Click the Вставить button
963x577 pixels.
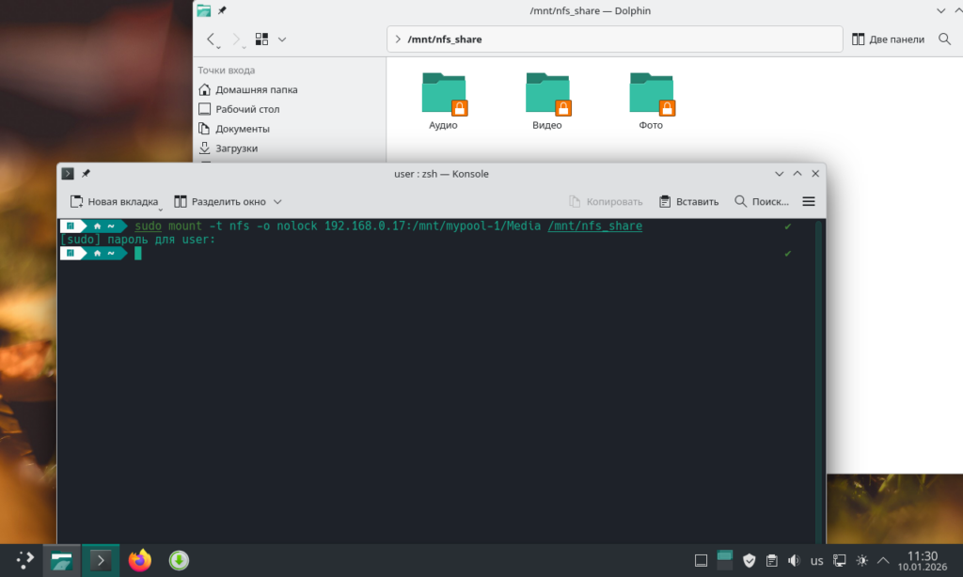pos(689,201)
